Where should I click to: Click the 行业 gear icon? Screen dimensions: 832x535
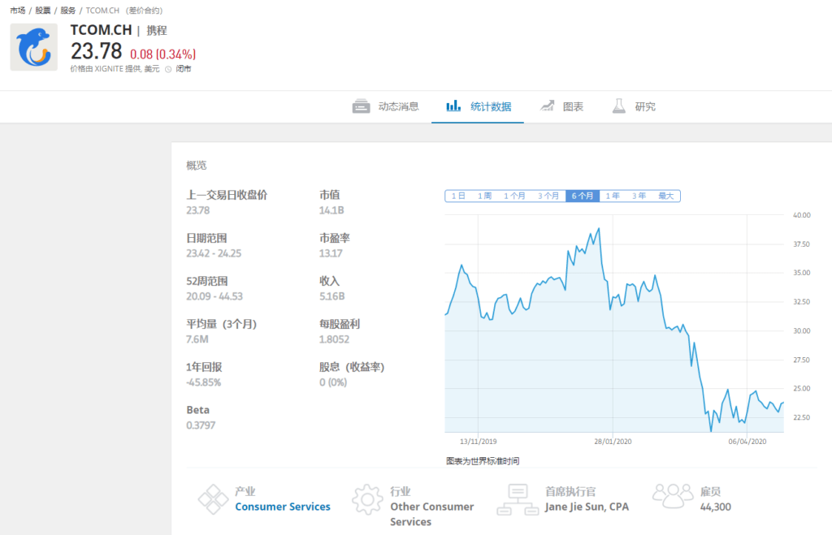click(367, 499)
